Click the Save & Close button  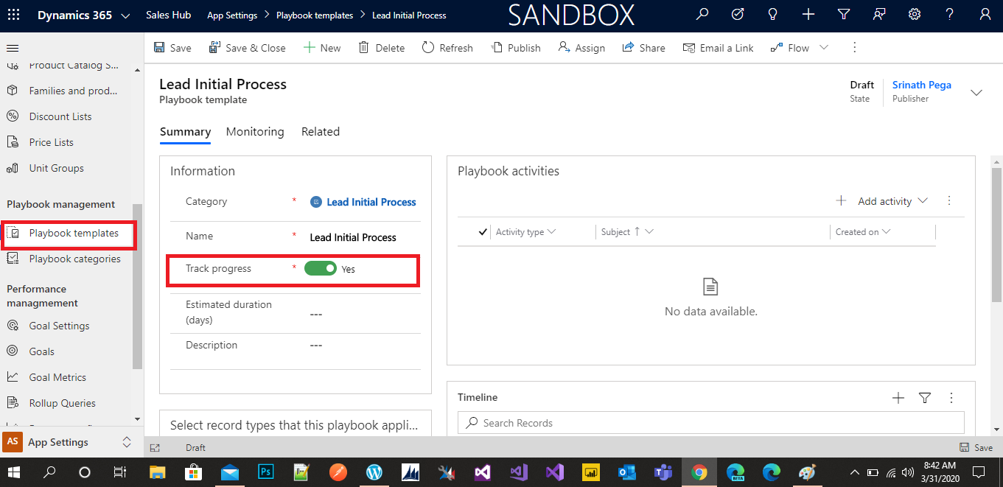click(x=247, y=47)
